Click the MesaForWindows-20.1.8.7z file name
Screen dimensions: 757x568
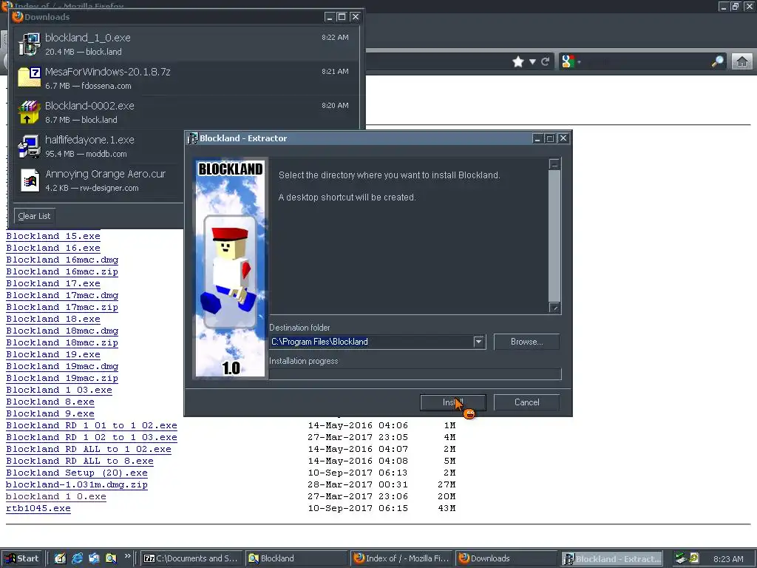(x=108, y=72)
